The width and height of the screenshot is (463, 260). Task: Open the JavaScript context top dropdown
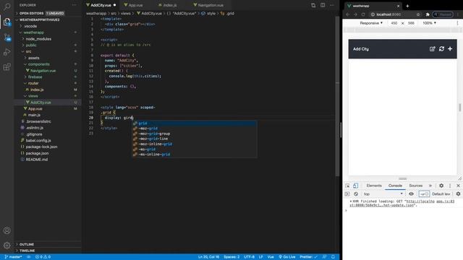[383, 194]
